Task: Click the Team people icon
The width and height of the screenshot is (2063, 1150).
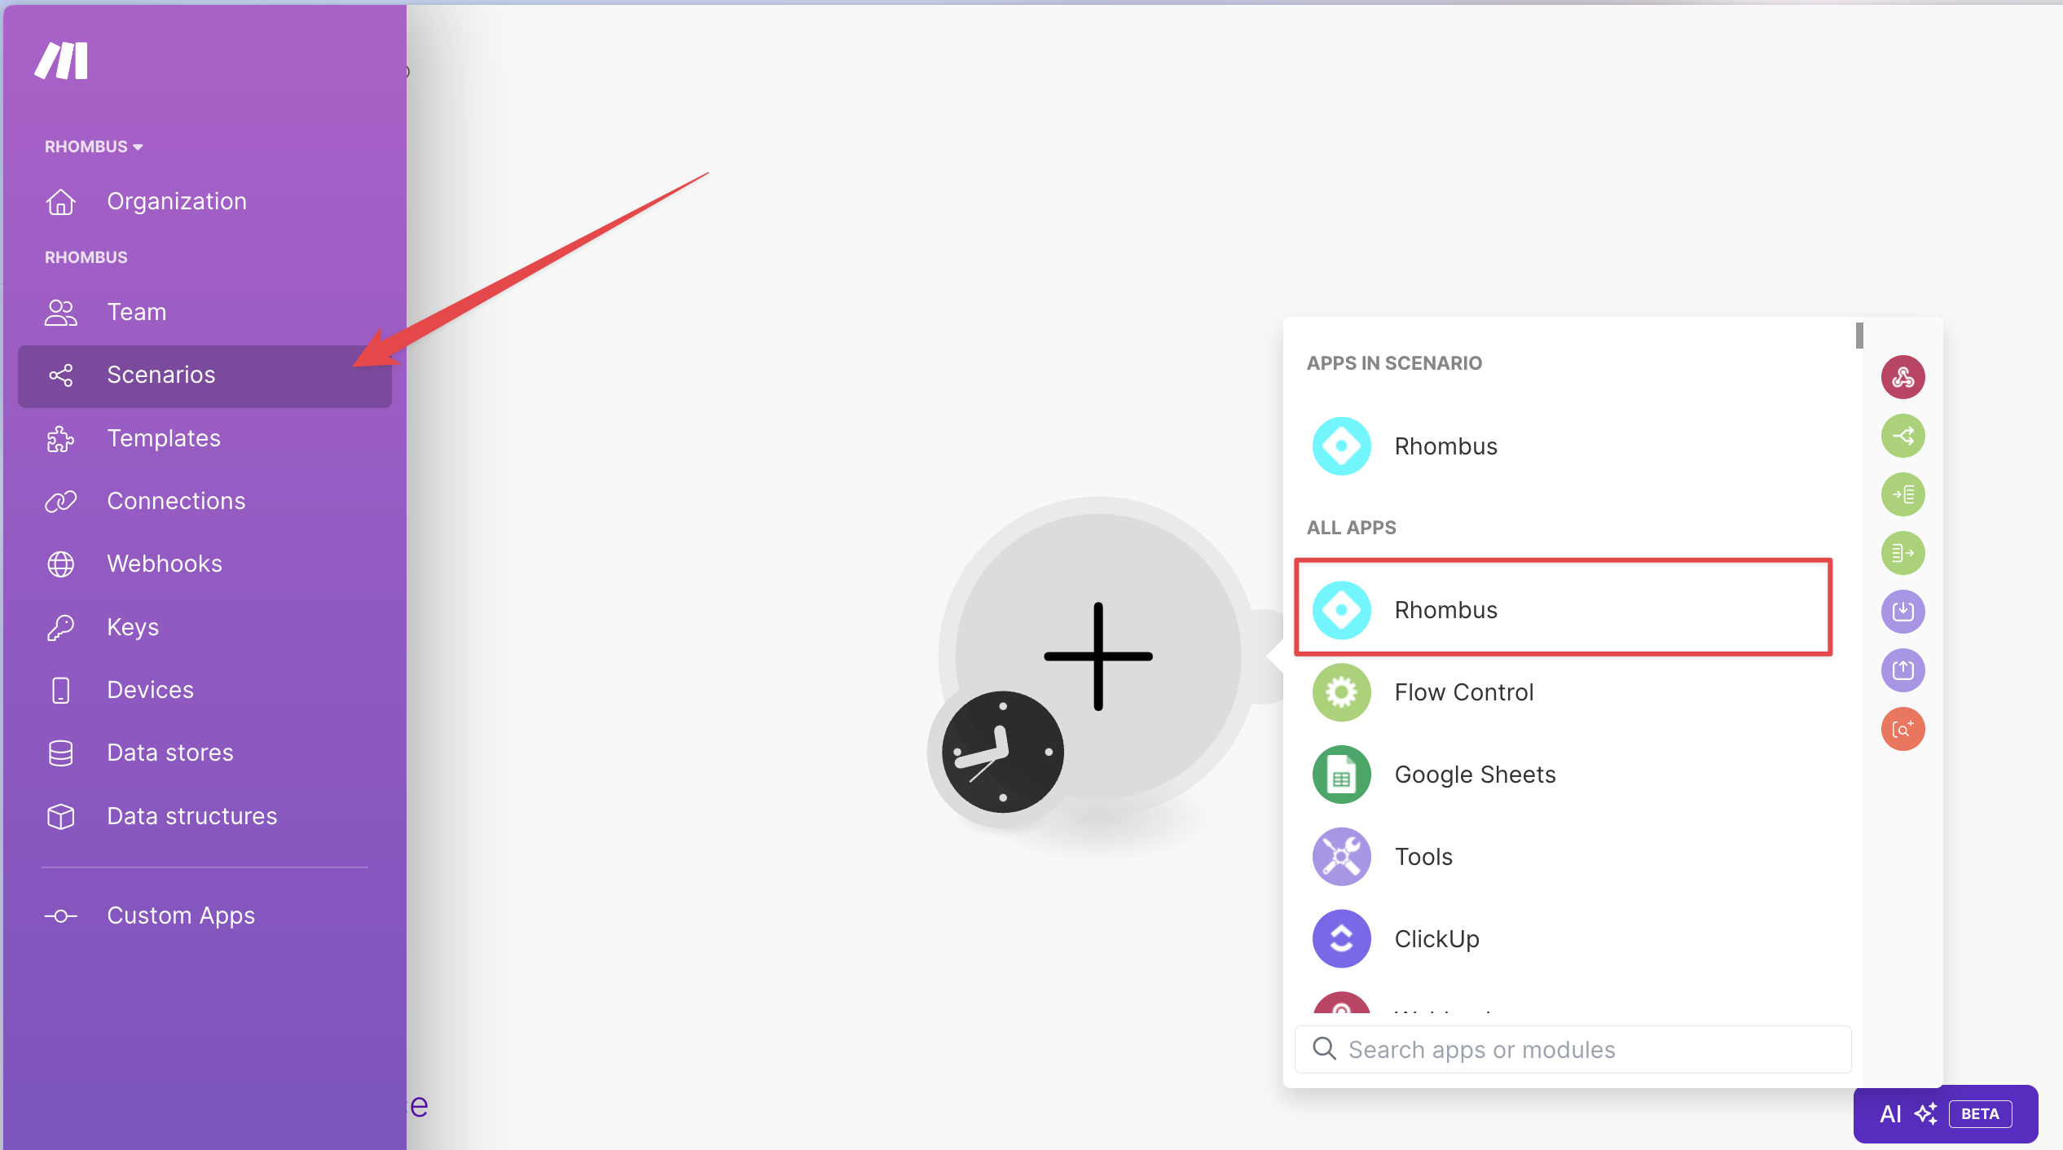Action: [60, 312]
